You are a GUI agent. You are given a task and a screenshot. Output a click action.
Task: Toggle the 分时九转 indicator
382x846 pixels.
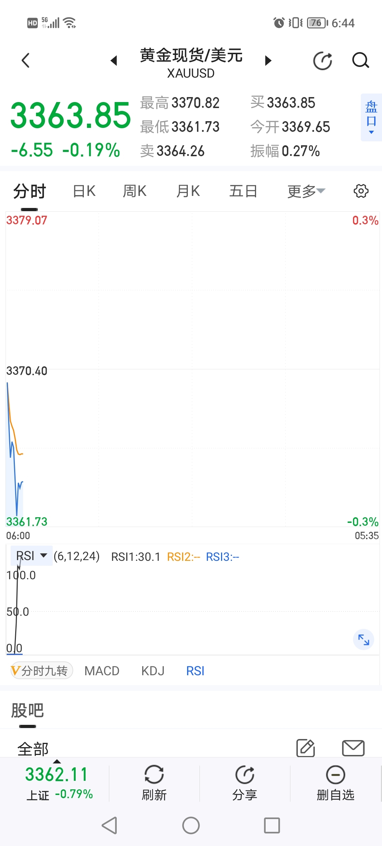(x=42, y=671)
